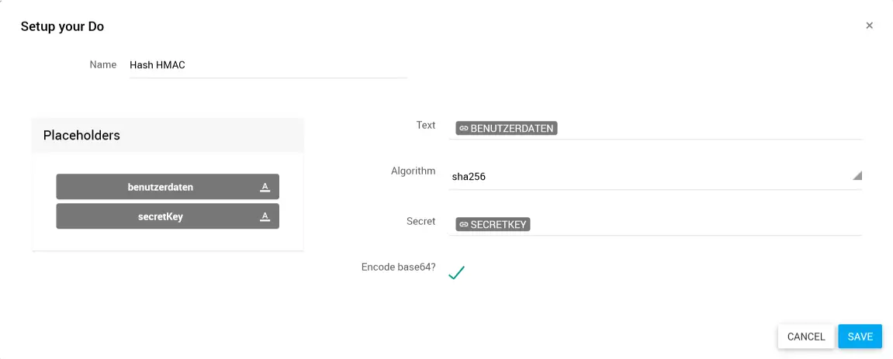Select the benutzerdaten placeholder label
The width and height of the screenshot is (893, 359).
pos(161,187)
